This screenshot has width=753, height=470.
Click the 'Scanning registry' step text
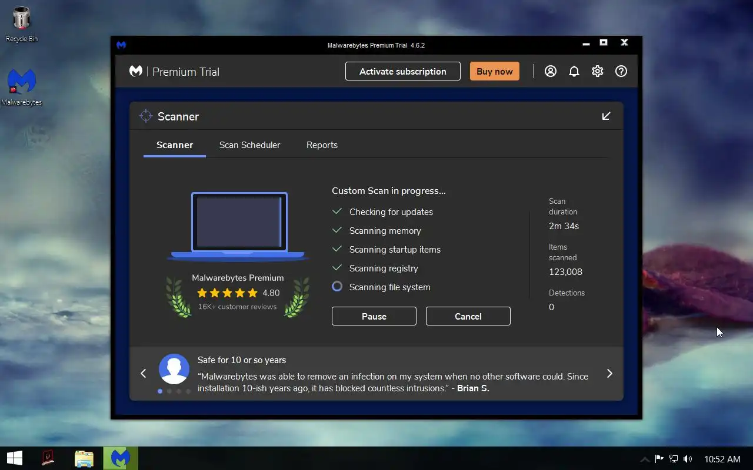pyautogui.click(x=384, y=268)
